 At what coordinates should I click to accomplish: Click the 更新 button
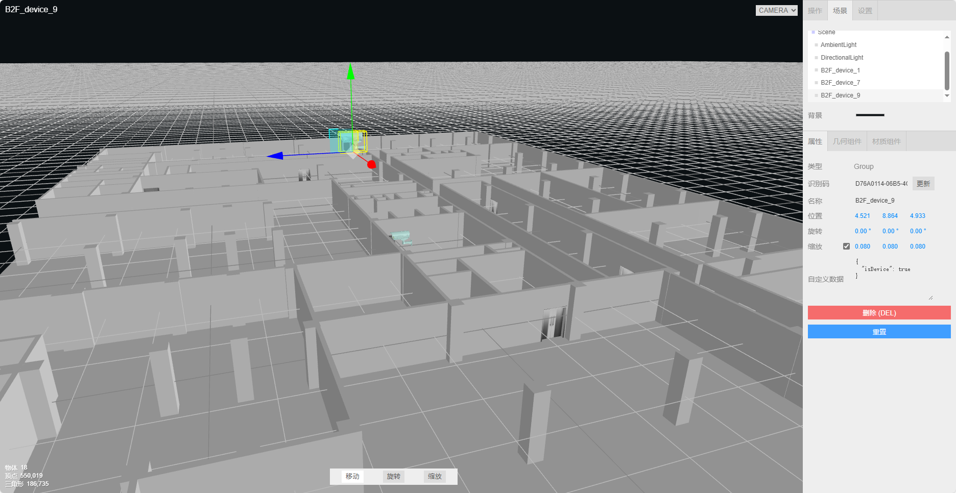[x=923, y=184]
